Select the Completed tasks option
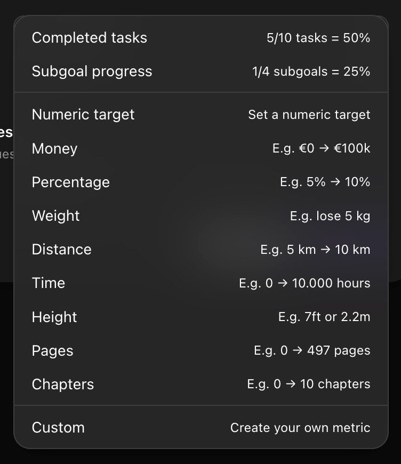This screenshot has height=464, width=401. coord(90,38)
